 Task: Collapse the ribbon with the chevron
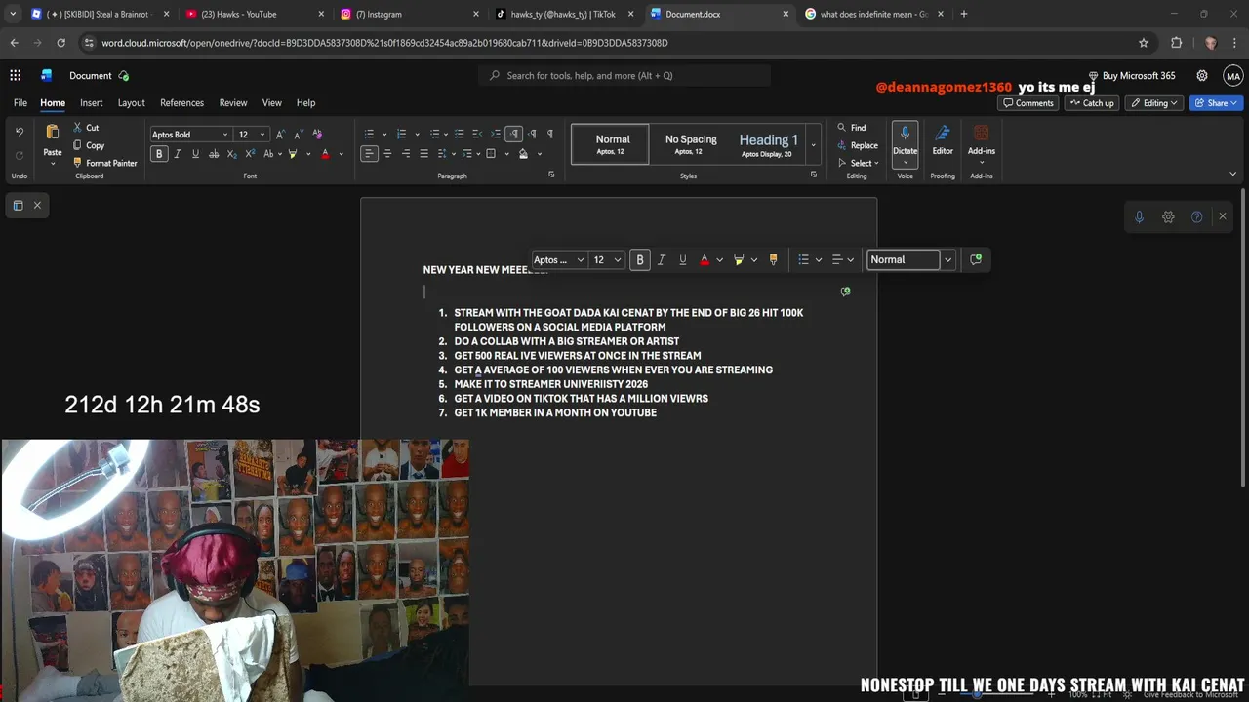[x=1232, y=174]
